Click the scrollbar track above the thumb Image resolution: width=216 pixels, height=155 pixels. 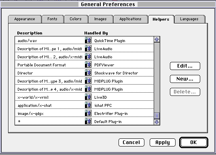point(157,77)
